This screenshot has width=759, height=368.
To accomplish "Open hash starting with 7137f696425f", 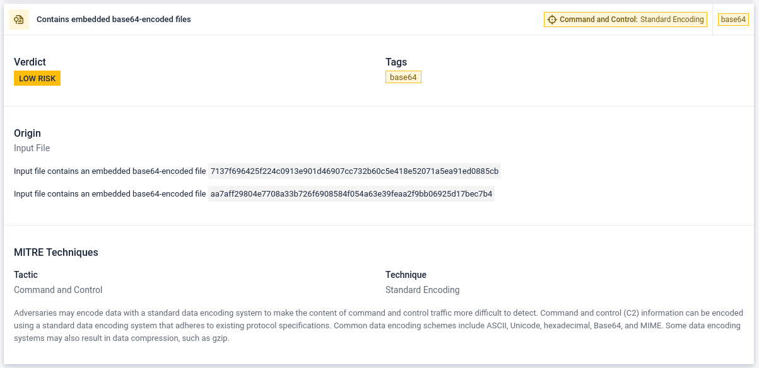I will [355, 171].
